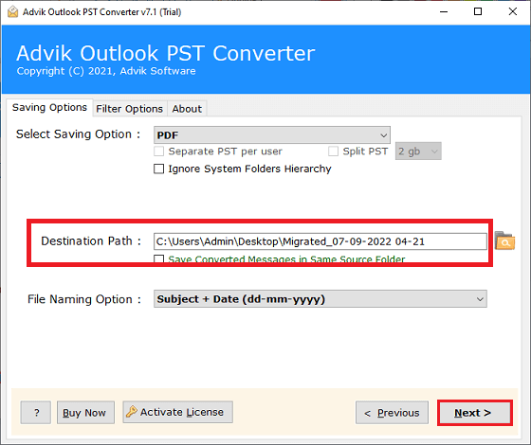Click the 'File Naming Option :' label
Image resolution: width=531 pixels, height=445 pixels.
coord(84,299)
